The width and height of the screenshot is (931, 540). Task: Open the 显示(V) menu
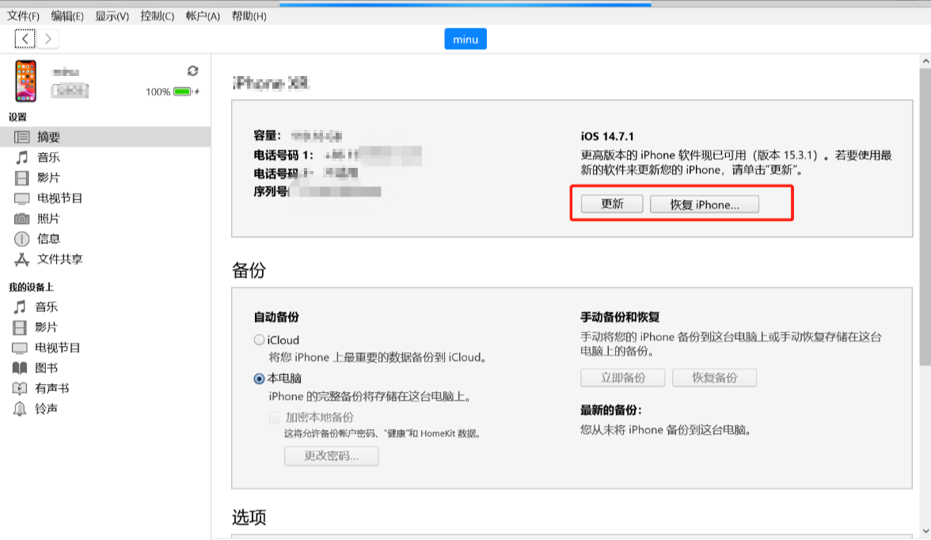pos(112,16)
